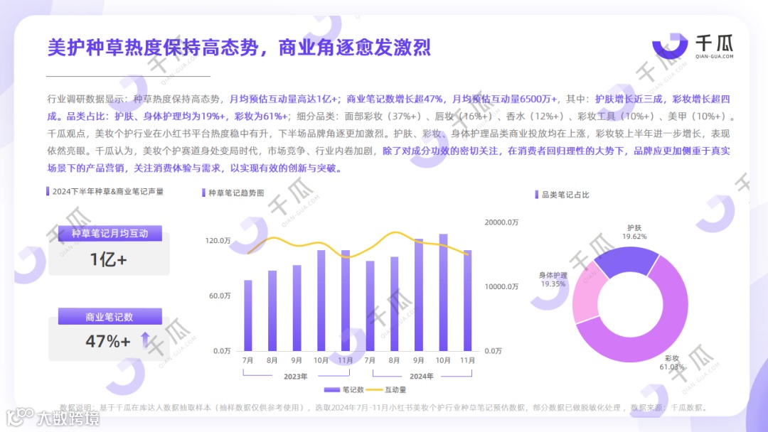Click the 数据说明 footnote line
The height and width of the screenshot is (432, 768).
point(383,408)
